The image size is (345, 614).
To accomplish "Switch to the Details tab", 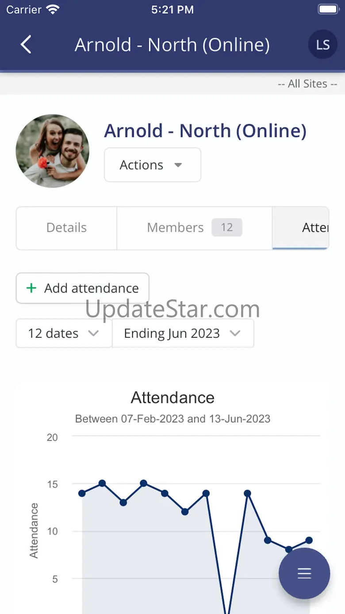I will point(67,228).
